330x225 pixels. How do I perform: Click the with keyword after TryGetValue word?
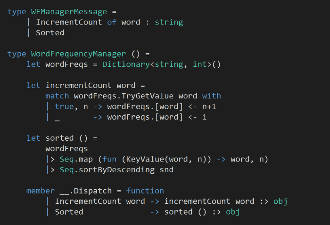coord(211,96)
